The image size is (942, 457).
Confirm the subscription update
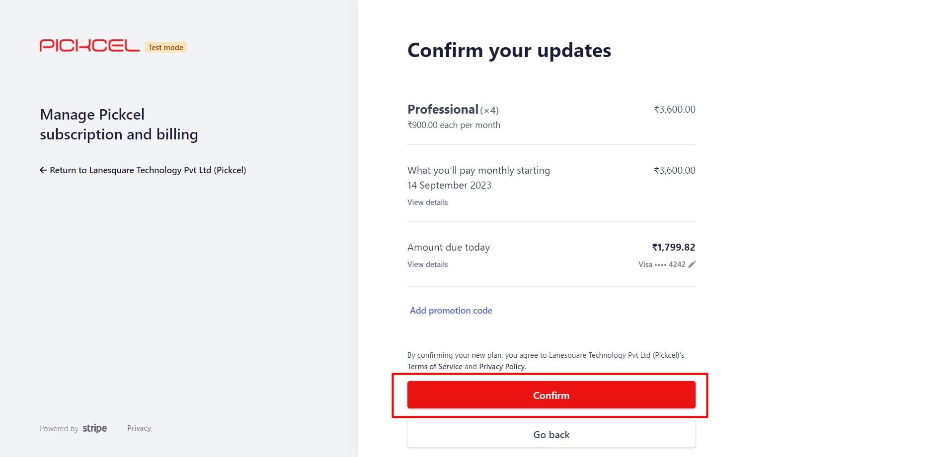(x=551, y=395)
